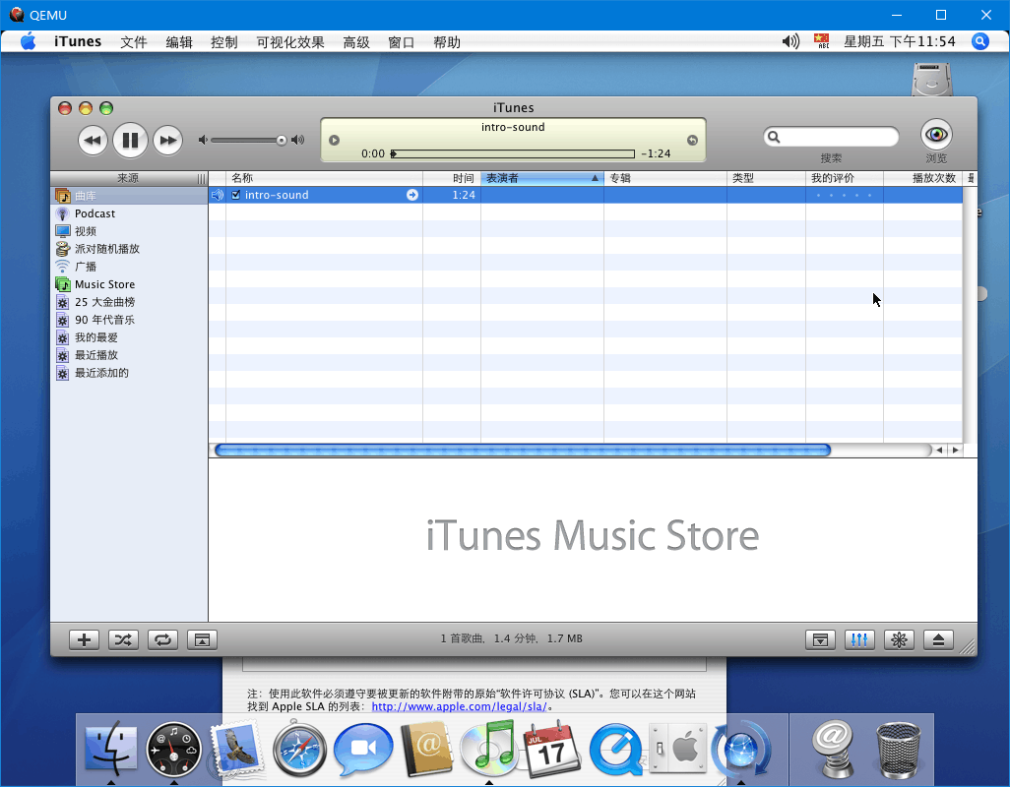
Task: Pause playback with the pause button
Action: tap(130, 141)
